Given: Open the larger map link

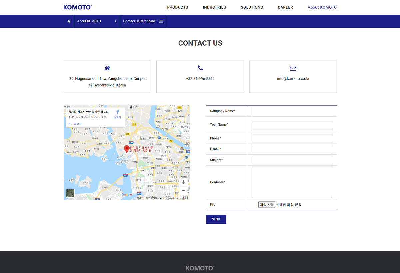Looking at the screenshot, I should coord(75,124).
